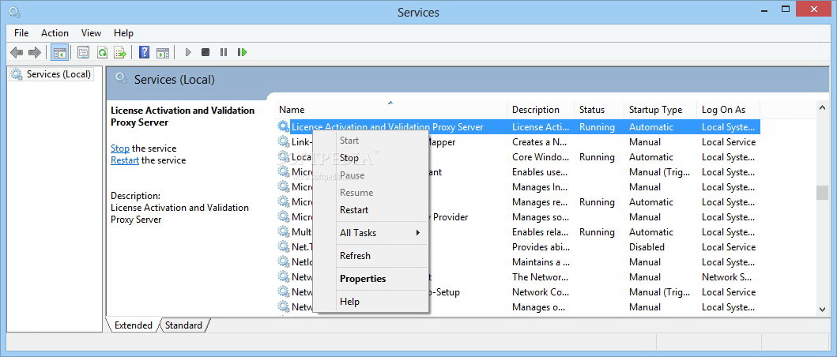Expand the All Tasks submenu
This screenshot has height=357, width=837.
379,233
